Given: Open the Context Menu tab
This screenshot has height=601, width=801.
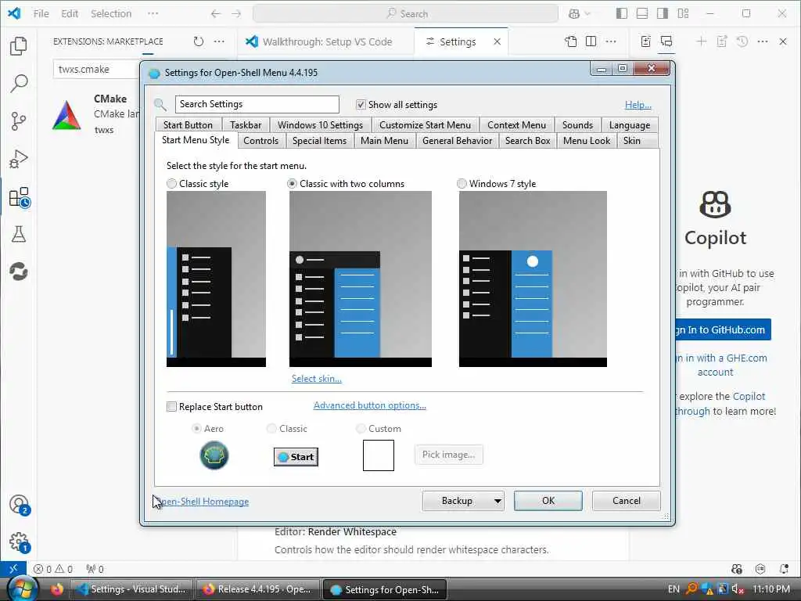Looking at the screenshot, I should point(516,125).
